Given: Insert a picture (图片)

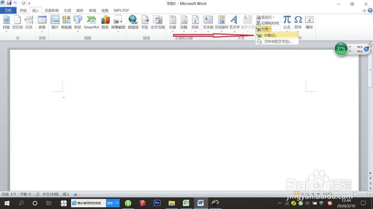Looking at the screenshot, I should pos(55,23).
